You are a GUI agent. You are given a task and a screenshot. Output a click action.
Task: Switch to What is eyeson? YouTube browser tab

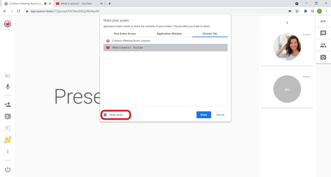coord(76,3)
